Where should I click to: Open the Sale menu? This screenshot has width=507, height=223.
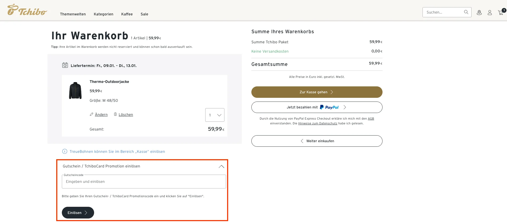point(144,14)
